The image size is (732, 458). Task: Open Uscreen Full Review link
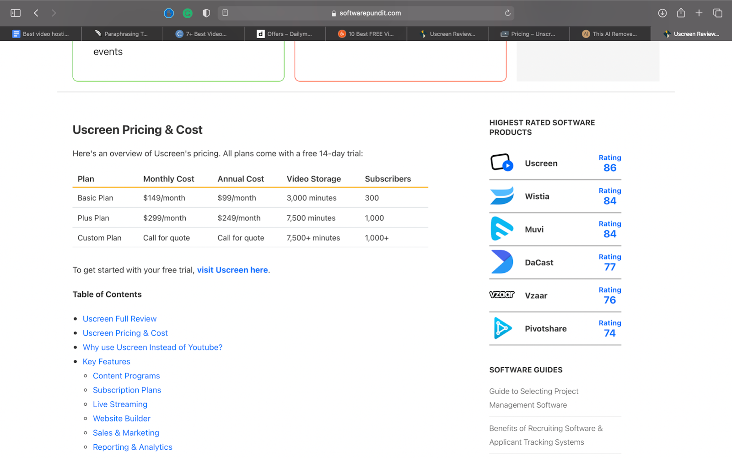click(x=119, y=319)
